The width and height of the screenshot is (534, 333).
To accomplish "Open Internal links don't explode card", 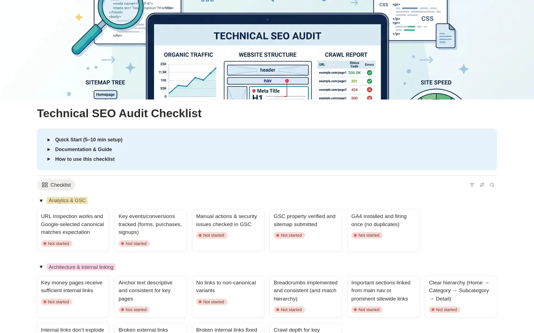I will (x=73, y=328).
